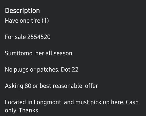Click the 'Dot 22' text

[x=70, y=70]
